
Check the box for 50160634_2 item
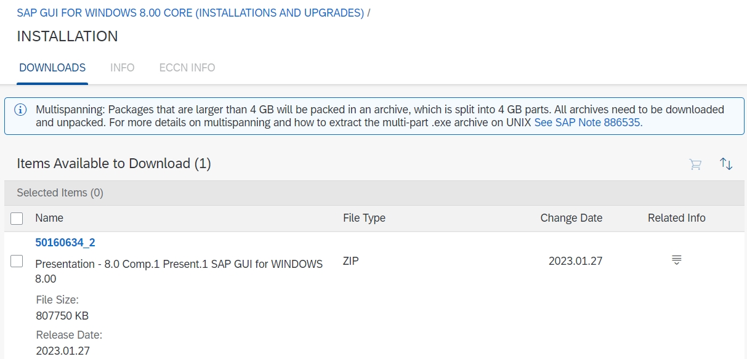(x=17, y=261)
